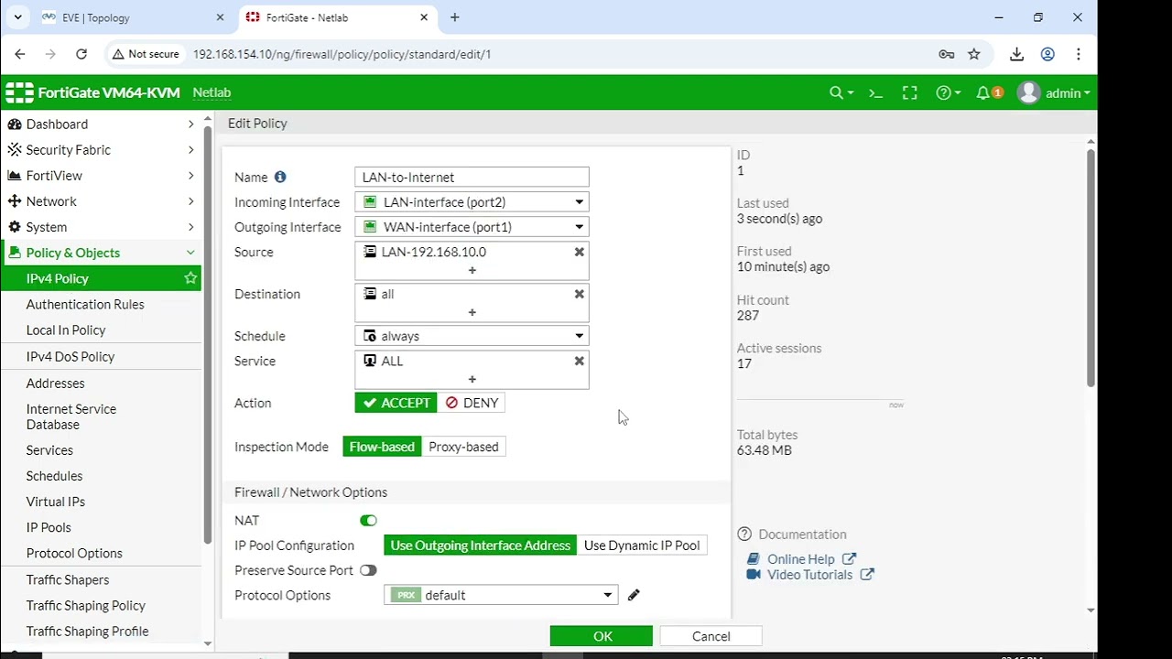Cancel editing the policy

(x=711, y=636)
